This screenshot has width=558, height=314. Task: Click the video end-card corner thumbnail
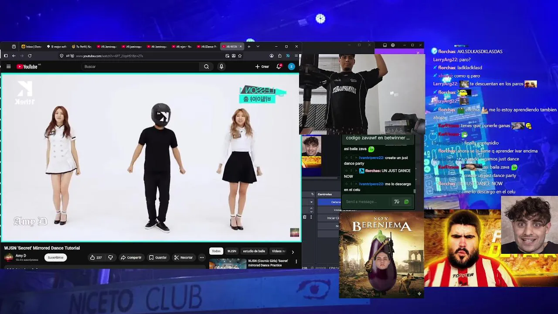pyautogui.click(x=295, y=232)
